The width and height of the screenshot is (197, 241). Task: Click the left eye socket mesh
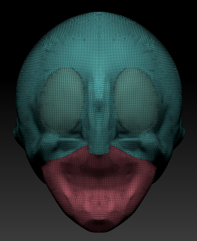pos(62,101)
